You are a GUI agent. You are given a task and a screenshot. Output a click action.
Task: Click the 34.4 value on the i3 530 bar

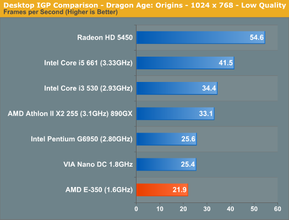(209, 89)
